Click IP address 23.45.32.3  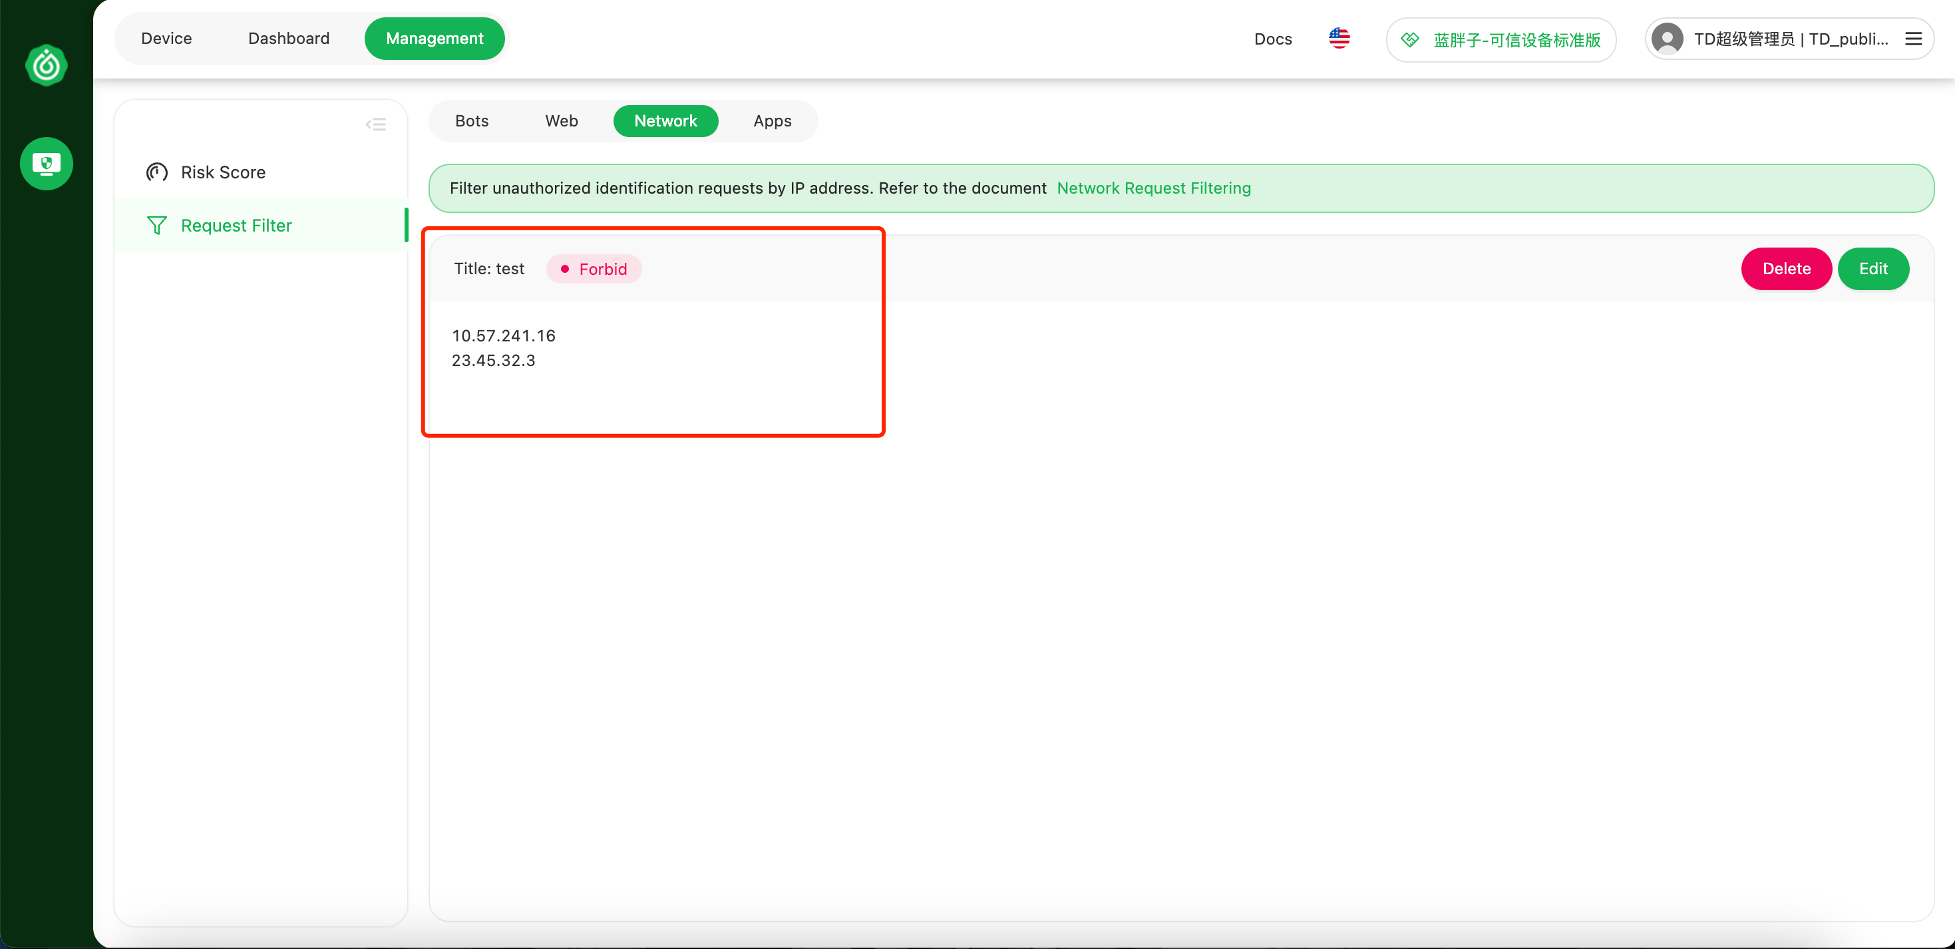(493, 361)
